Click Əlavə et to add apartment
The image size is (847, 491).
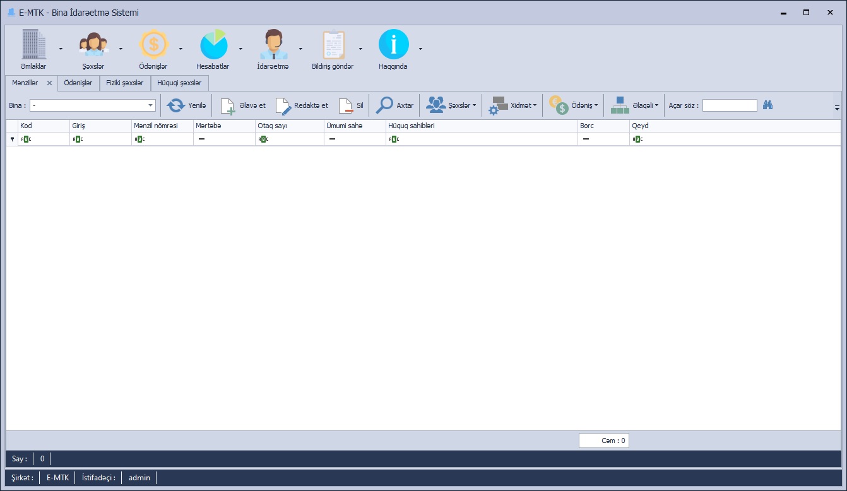pyautogui.click(x=243, y=105)
